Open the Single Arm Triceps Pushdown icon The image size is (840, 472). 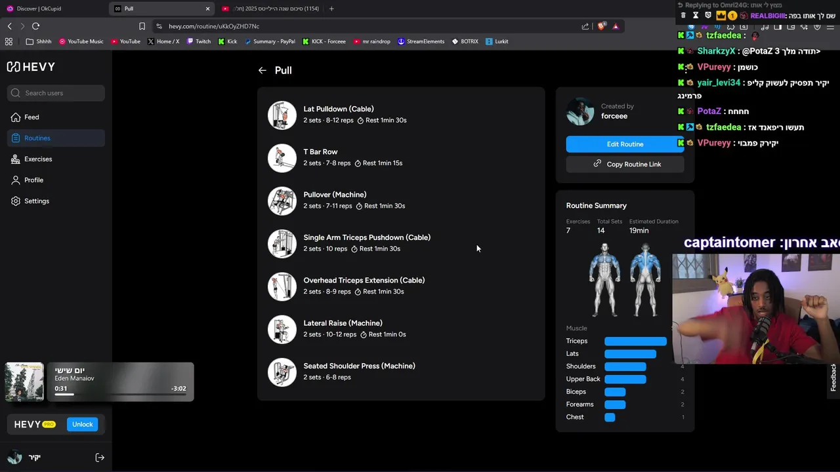[282, 244]
